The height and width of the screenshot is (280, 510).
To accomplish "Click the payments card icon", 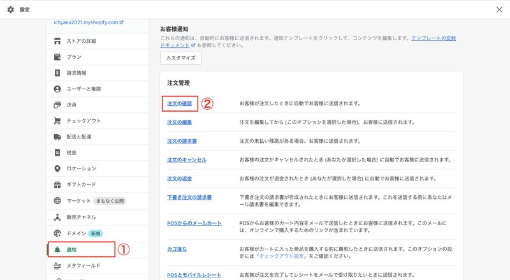I will [x=57, y=105].
